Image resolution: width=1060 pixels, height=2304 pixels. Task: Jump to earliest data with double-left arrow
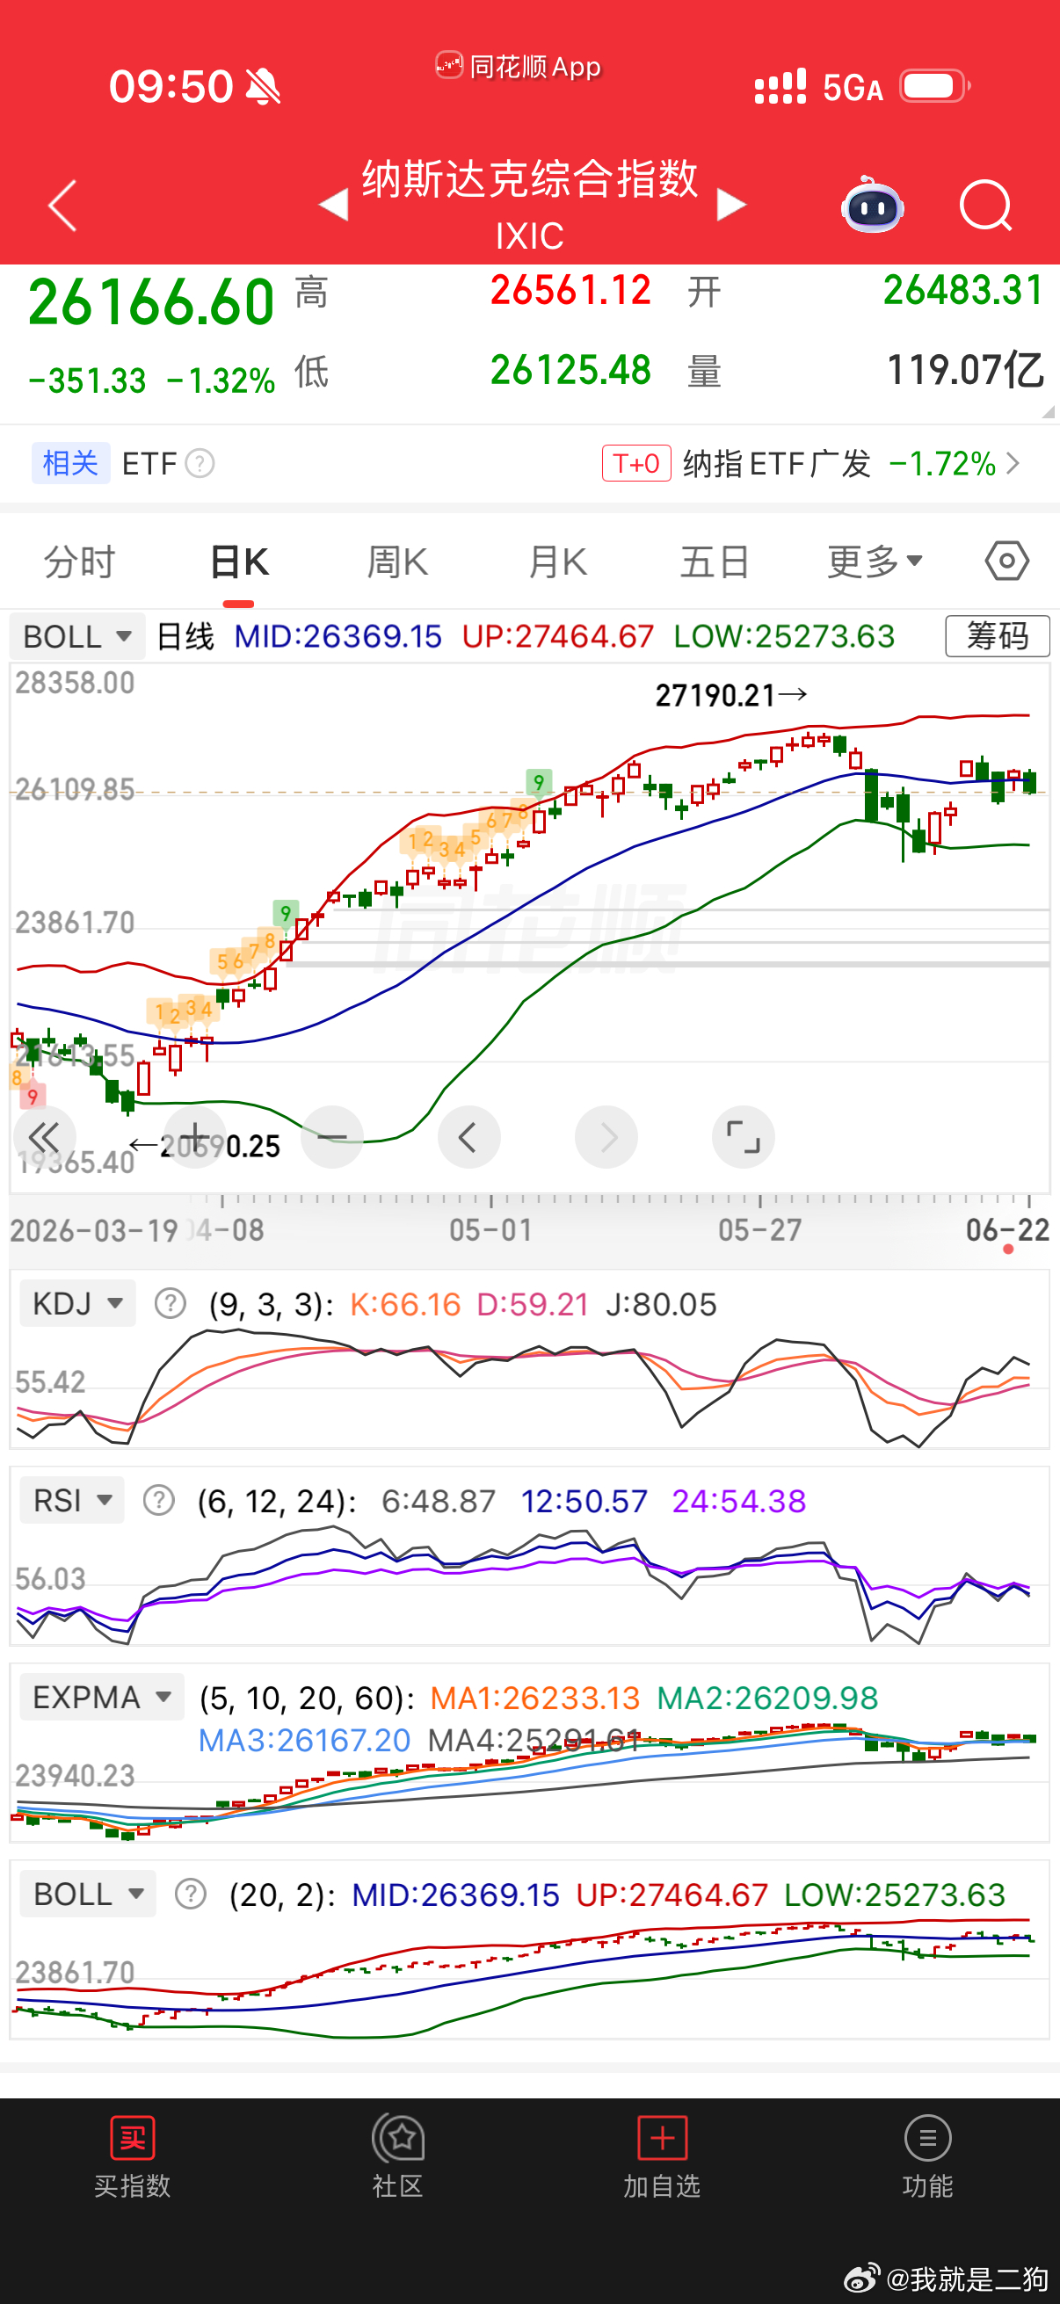(x=43, y=1137)
